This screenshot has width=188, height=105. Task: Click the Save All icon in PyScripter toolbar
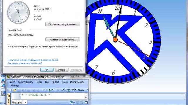pos(23,90)
